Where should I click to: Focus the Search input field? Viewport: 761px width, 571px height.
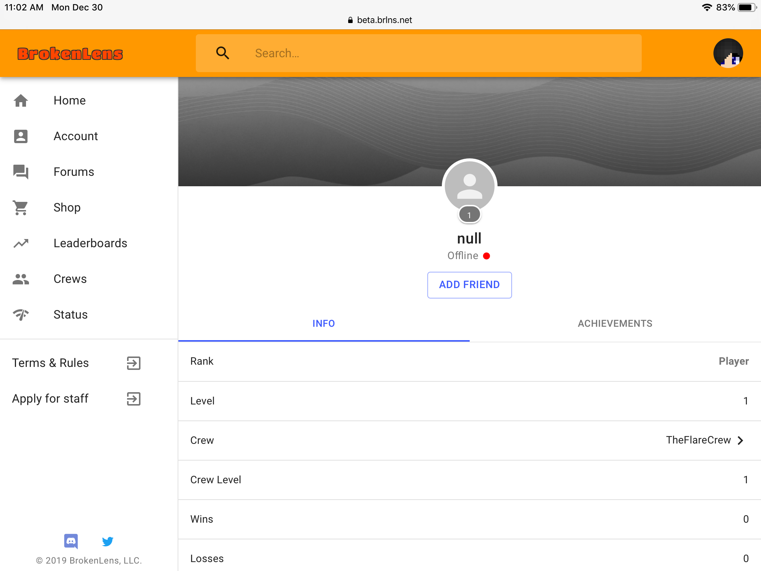419,53
